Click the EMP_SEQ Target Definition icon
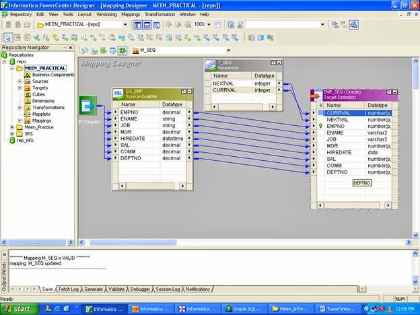Screen dimensions: 420x315 pyautogui.click(x=316, y=96)
